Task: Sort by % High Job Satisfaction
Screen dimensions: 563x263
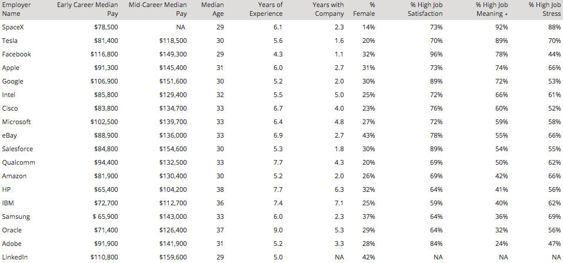Action: pos(425,9)
